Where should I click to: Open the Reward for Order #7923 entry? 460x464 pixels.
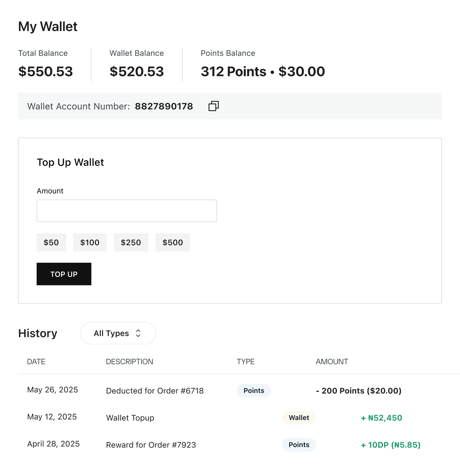click(151, 445)
